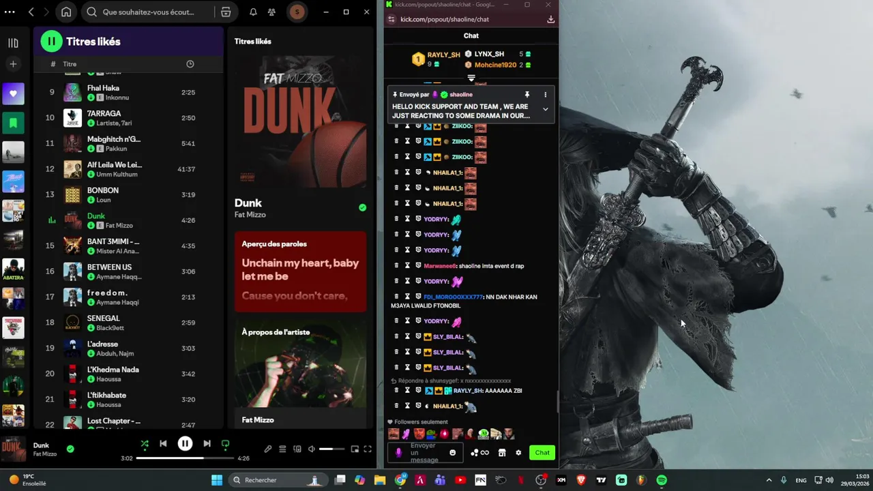Select the track BONBON
The width and height of the screenshot is (873, 491).
tap(129, 194)
